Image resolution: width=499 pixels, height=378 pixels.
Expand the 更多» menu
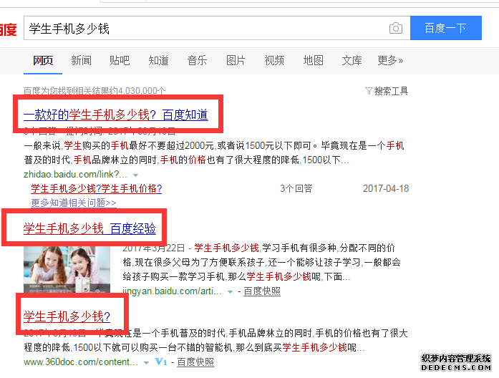(390, 60)
